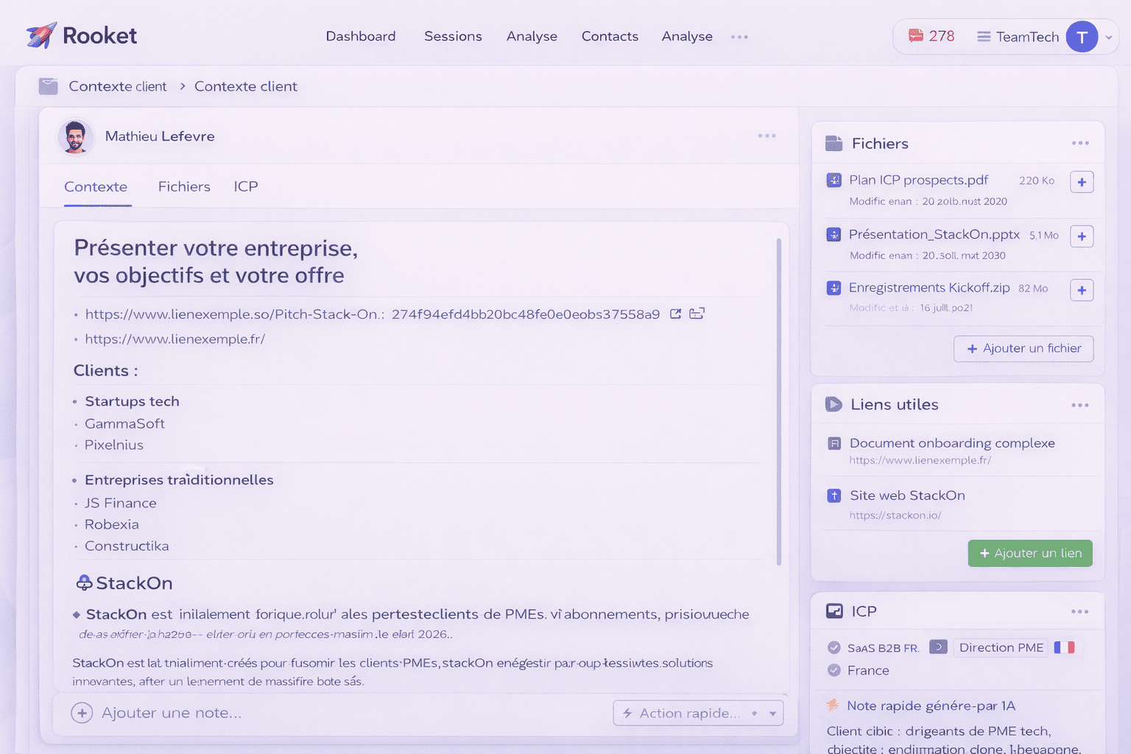This screenshot has width=1131, height=754.
Task: Open the overflow menu in the top navigation
Action: coord(739,36)
